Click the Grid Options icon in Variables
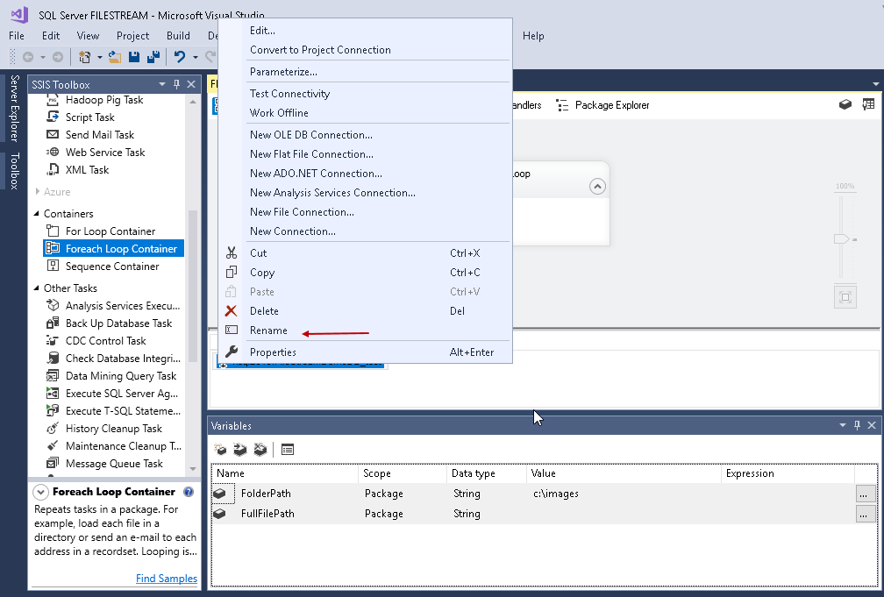 click(288, 450)
